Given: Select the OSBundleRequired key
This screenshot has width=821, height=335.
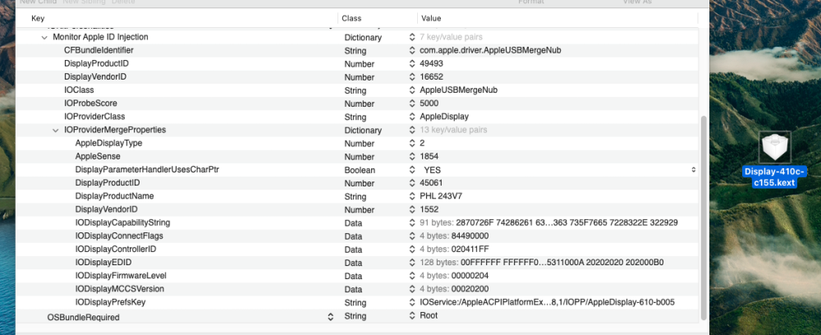Looking at the screenshot, I should tap(83, 317).
